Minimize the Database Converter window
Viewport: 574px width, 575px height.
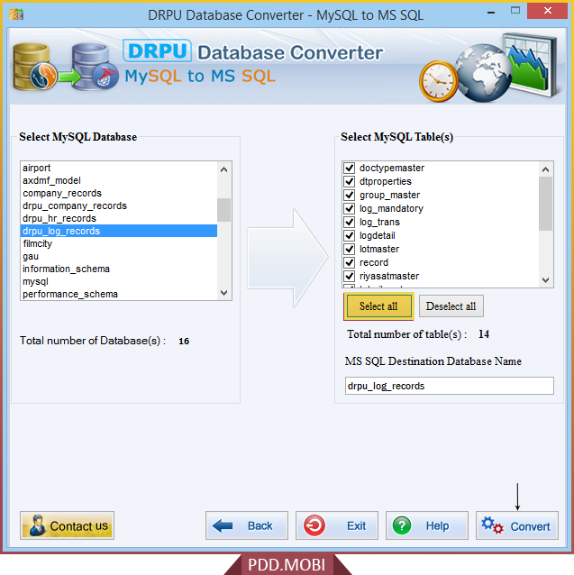pyautogui.click(x=491, y=12)
